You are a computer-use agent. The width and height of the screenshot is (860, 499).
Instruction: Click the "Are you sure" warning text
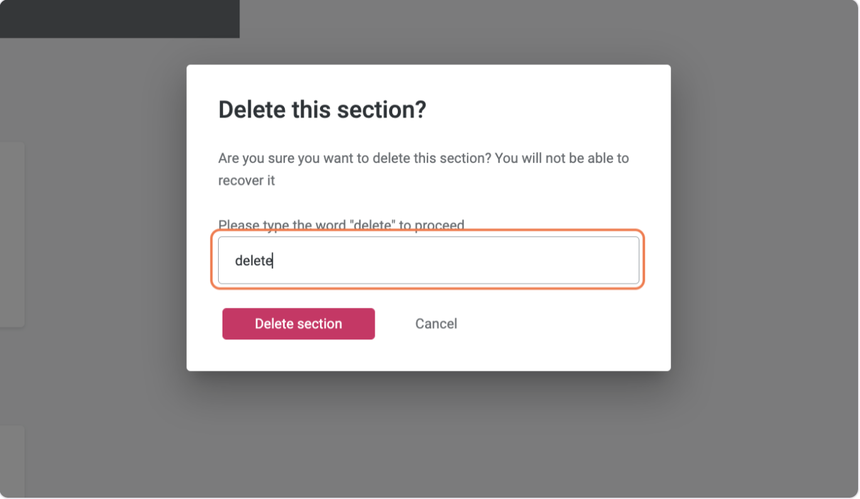coord(251,158)
